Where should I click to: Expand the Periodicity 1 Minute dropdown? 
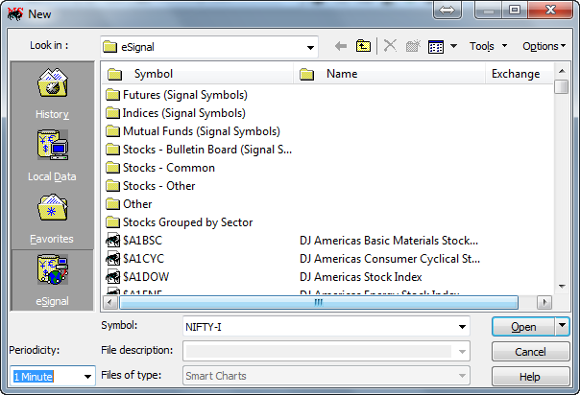tap(87, 377)
